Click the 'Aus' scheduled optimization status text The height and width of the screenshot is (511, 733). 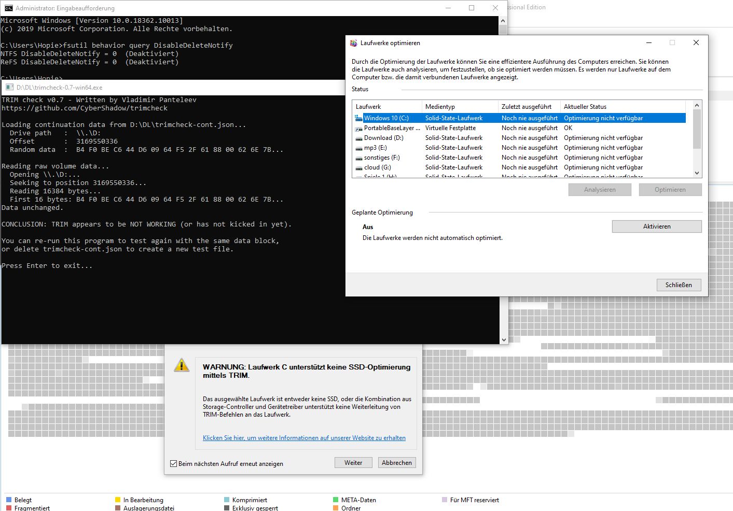point(368,227)
